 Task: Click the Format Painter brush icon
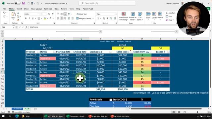(18, 20)
